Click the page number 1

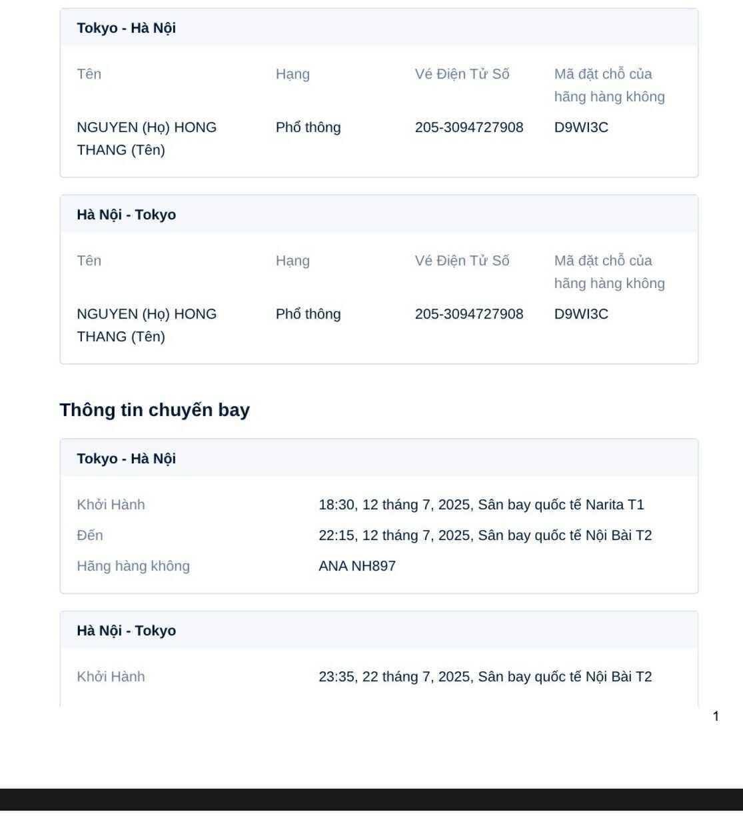click(x=716, y=716)
